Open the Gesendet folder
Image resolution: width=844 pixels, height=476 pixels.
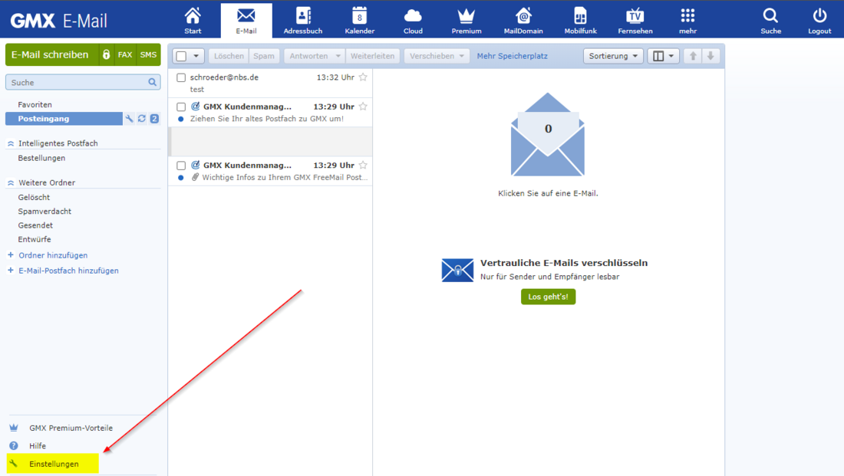35,225
